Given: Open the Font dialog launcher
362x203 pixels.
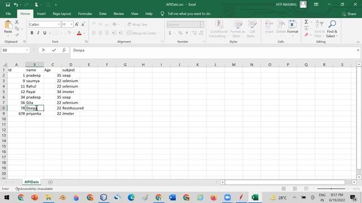Looking at the screenshot, I should (x=86, y=42).
